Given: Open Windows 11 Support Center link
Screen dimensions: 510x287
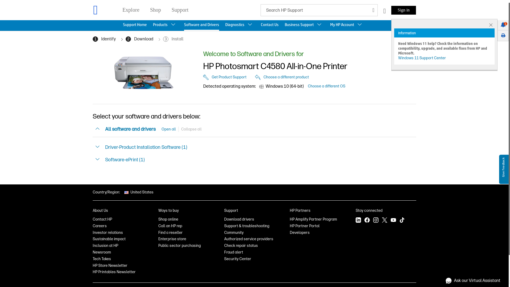Looking at the screenshot, I should coord(422,58).
